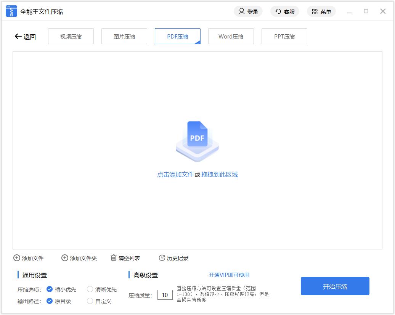Click the 全能王文件压缩 app logo

(x=11, y=11)
